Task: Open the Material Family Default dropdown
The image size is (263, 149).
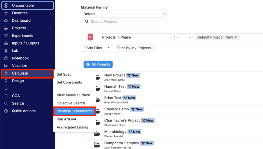Action: (x=124, y=14)
